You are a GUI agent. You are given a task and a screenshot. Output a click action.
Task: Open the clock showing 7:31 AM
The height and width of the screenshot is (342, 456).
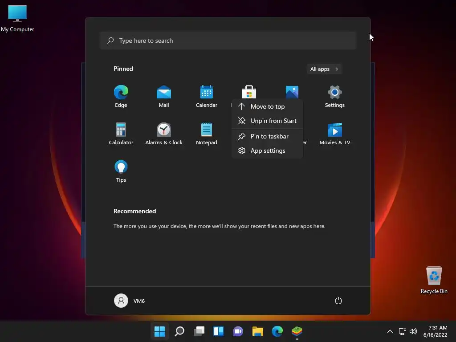tap(435, 331)
